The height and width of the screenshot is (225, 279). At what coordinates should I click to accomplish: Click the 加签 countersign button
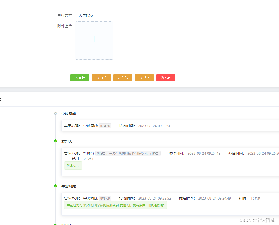coord(101,78)
